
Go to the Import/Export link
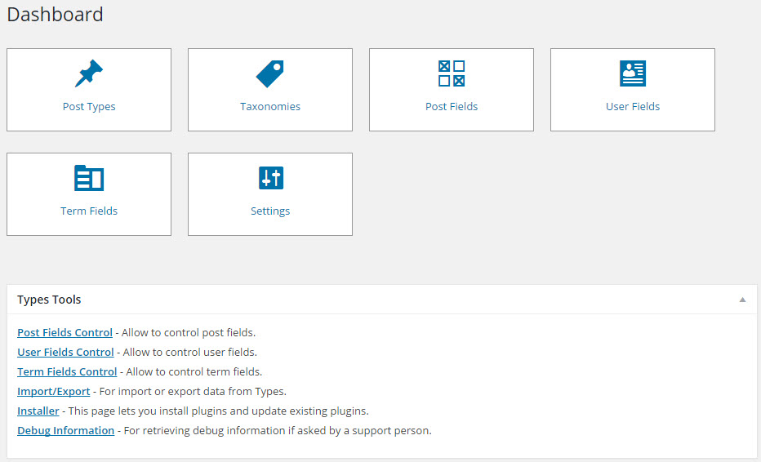click(53, 391)
